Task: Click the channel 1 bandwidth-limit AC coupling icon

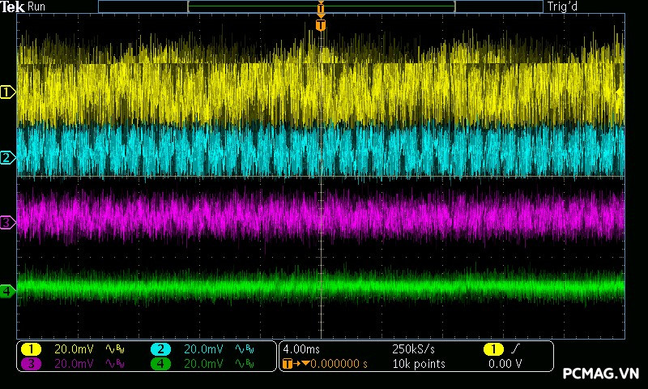Action: [x=113, y=349]
